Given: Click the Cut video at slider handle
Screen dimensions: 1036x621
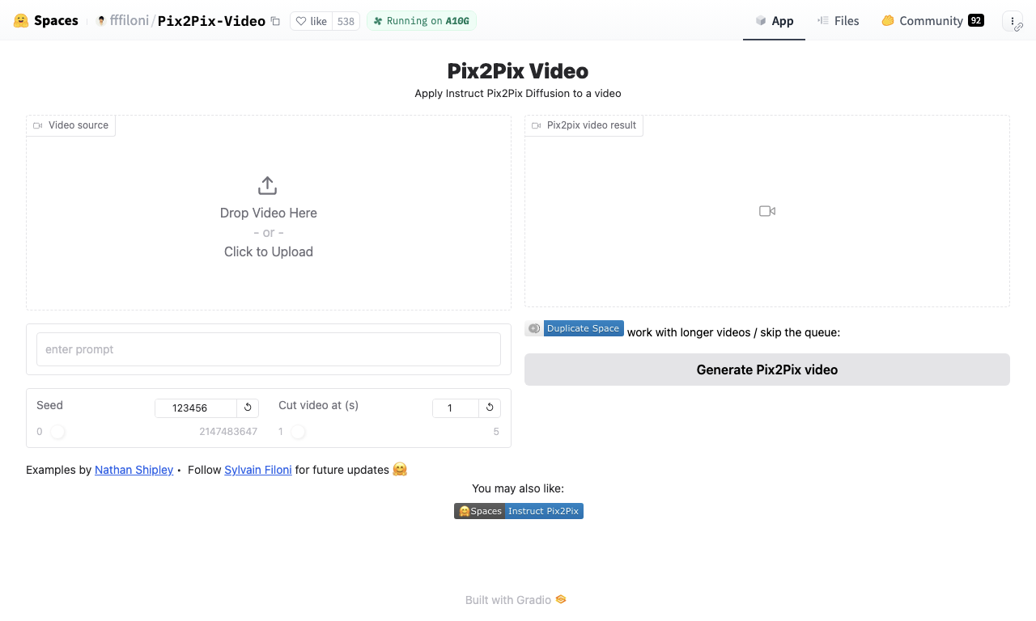Looking at the screenshot, I should [x=298, y=432].
